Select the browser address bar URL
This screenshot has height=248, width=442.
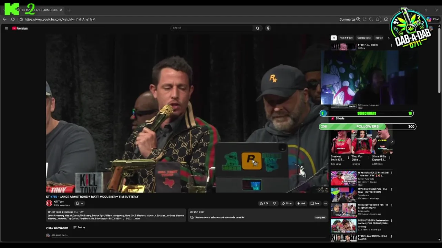[x=60, y=19]
